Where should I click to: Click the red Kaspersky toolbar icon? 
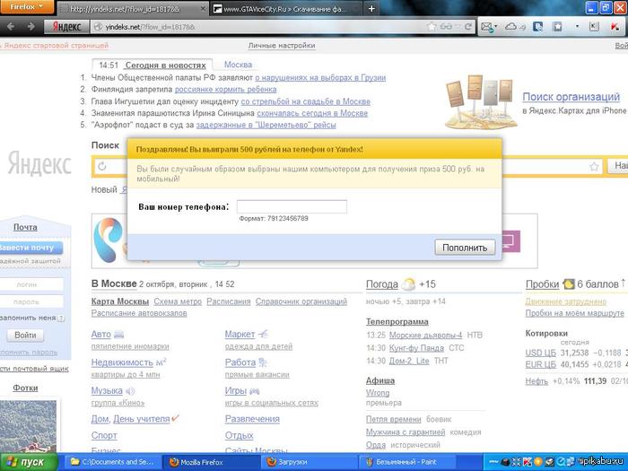[x=615, y=27]
